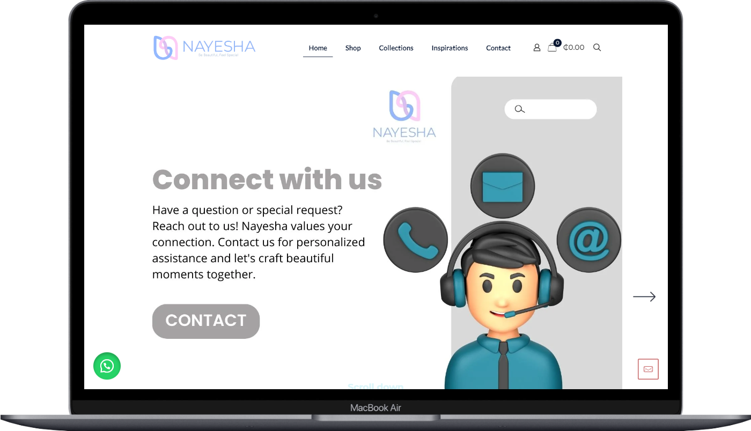Open the Shop menu item
Viewport: 751px width, 431px height.
click(353, 48)
